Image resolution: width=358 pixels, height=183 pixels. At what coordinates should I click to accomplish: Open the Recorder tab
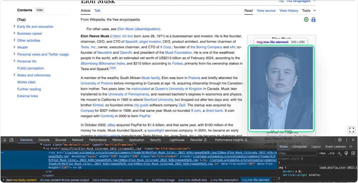[198, 140]
